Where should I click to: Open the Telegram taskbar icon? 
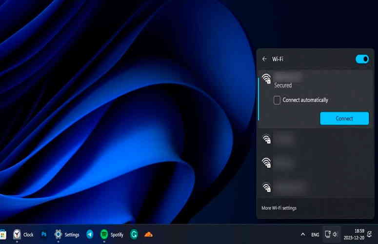click(x=90, y=234)
